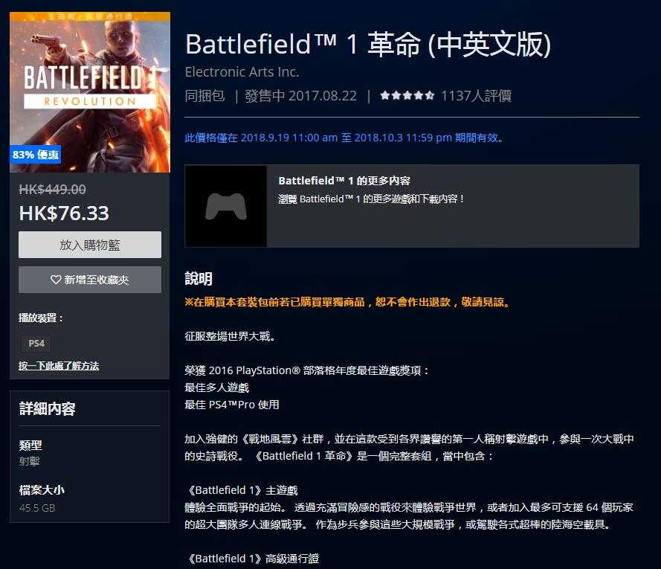Click the heart icon on the wishlist button
661x569 pixels.
pyautogui.click(x=56, y=280)
